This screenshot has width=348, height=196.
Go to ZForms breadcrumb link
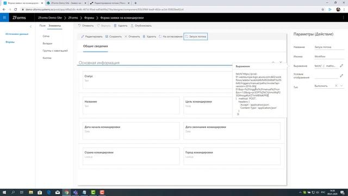(x=73, y=18)
